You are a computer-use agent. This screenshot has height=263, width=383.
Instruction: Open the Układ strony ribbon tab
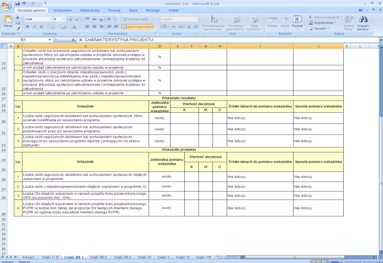[x=90, y=10]
